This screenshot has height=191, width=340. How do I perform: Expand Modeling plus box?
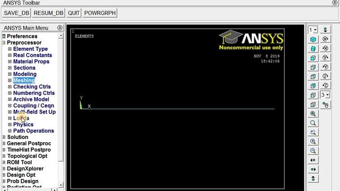tap(10, 74)
